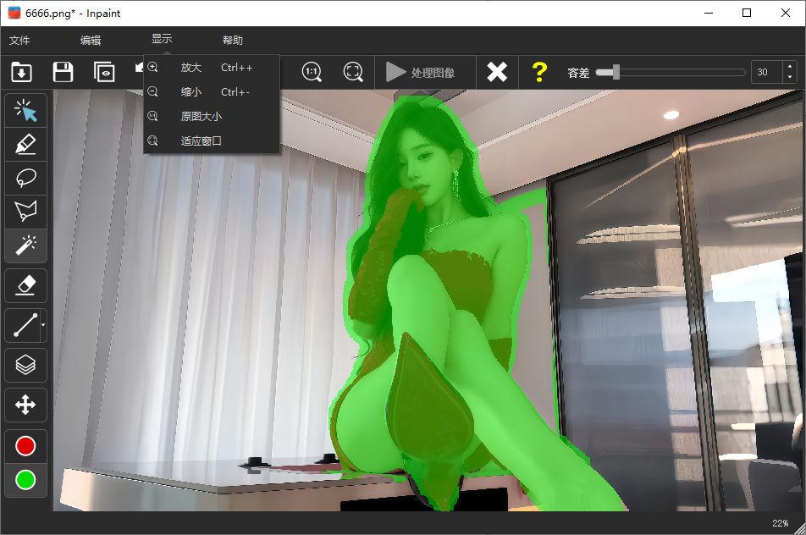Increase the tolerance value with the stepper
The width and height of the screenshot is (806, 535).
[x=790, y=68]
